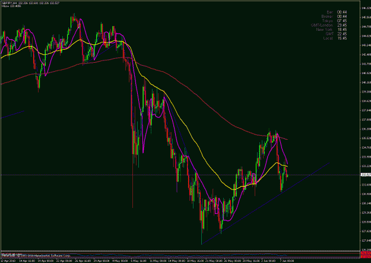Click the 6 May 16:00 date label
This screenshot has height=263, width=371.
pos(139,261)
